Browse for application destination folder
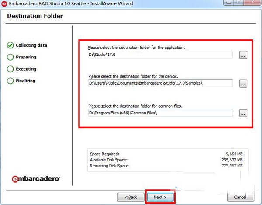 coord(243,55)
